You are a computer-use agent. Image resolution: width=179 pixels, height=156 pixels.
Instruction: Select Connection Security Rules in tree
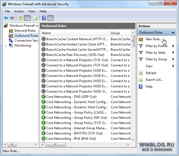(x=26, y=41)
